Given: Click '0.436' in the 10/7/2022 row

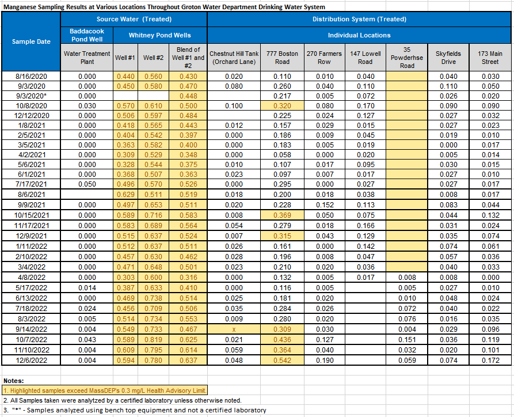Looking at the screenshot, I should pyautogui.click(x=282, y=340).
